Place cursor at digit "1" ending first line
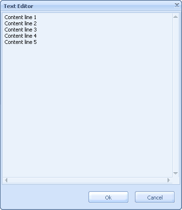The image size is (182, 210). pos(35,17)
